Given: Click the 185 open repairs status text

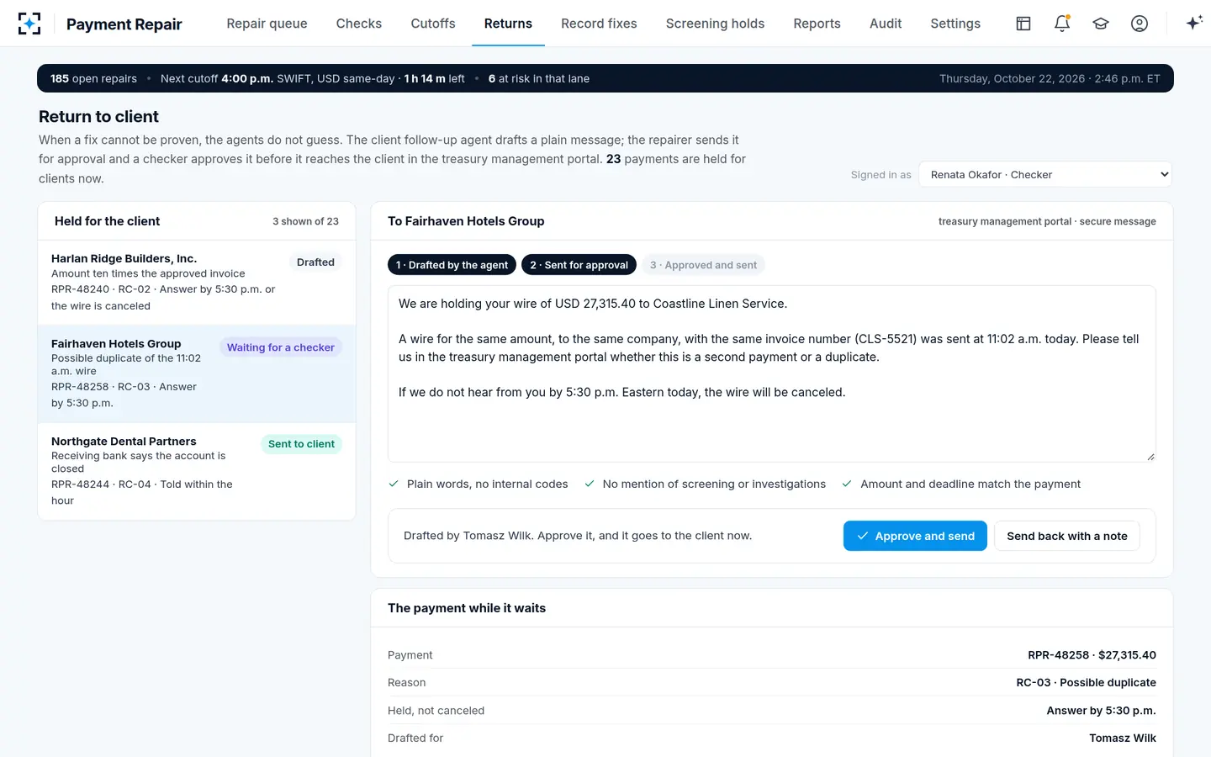Looking at the screenshot, I should point(93,78).
